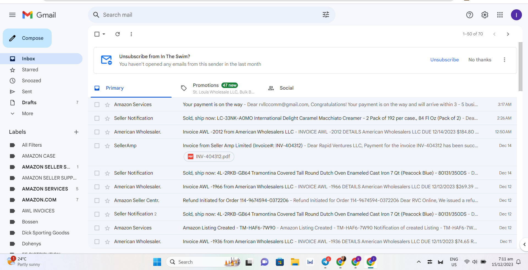Open the taskbar clock and date
The width and height of the screenshot is (528, 270).
(x=502, y=262)
